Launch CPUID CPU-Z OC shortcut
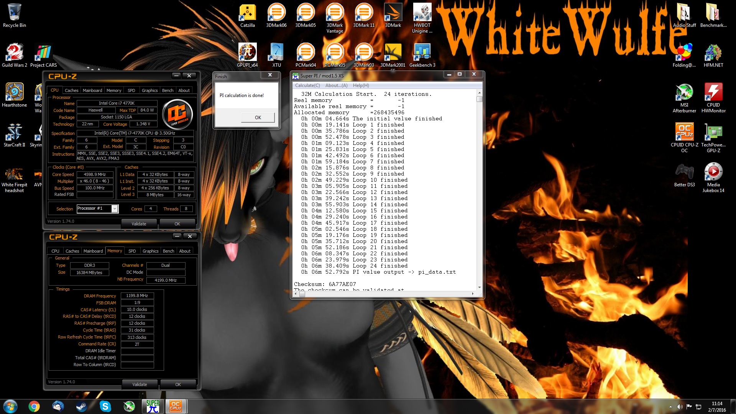 point(684,138)
